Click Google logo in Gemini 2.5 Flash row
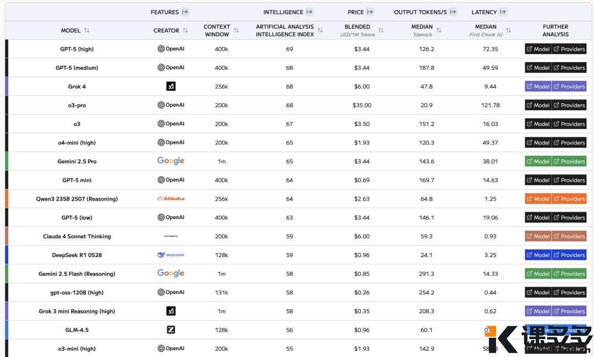Image resolution: width=594 pixels, height=357 pixels. [x=171, y=273]
